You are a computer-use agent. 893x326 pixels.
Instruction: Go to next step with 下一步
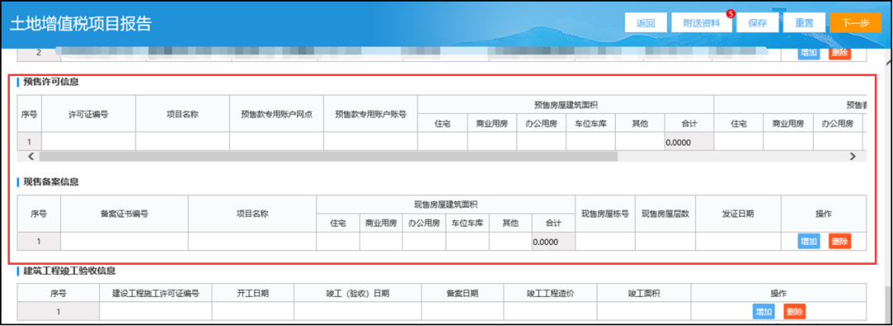(x=856, y=23)
